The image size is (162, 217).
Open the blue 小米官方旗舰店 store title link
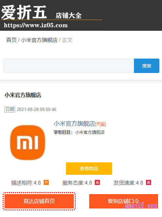click(74, 124)
